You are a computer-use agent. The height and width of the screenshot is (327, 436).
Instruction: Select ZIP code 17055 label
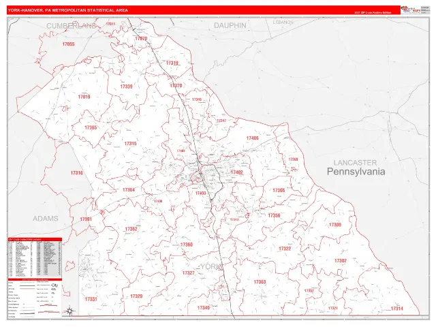tap(68, 44)
